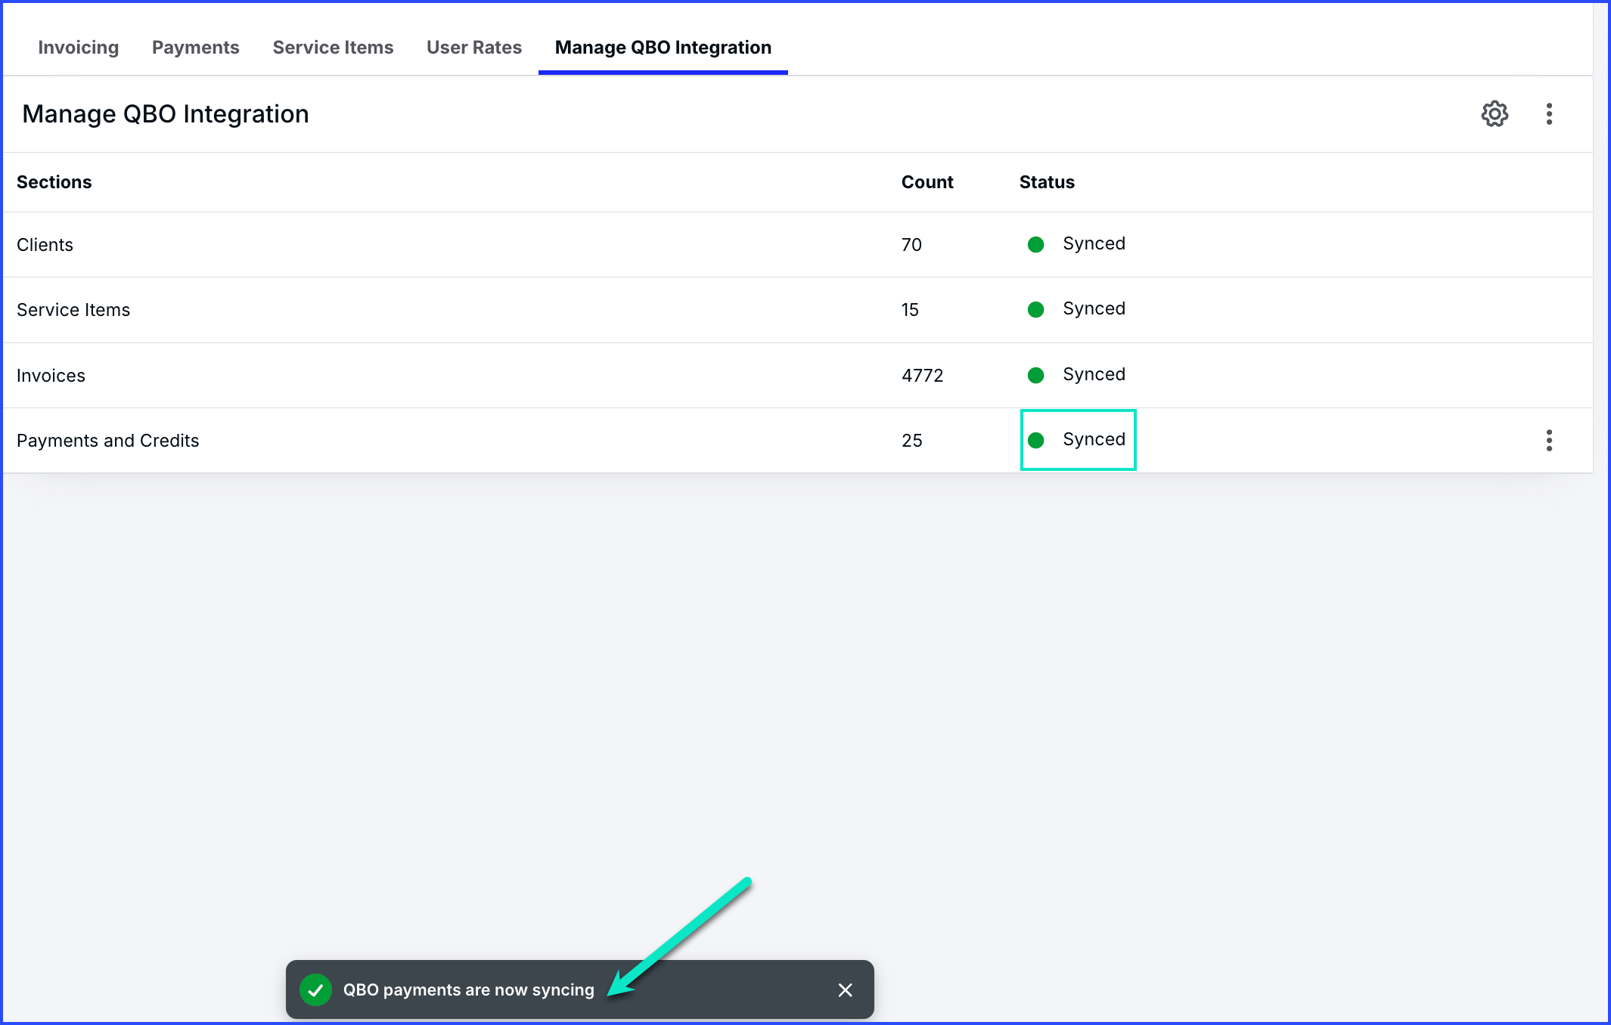Open Payments and Credits row options menu
Image resolution: width=1611 pixels, height=1025 pixels.
1549,441
